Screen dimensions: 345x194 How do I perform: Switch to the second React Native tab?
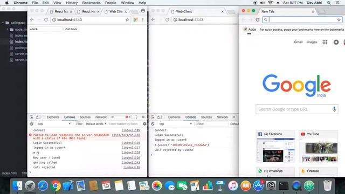pos(88,11)
